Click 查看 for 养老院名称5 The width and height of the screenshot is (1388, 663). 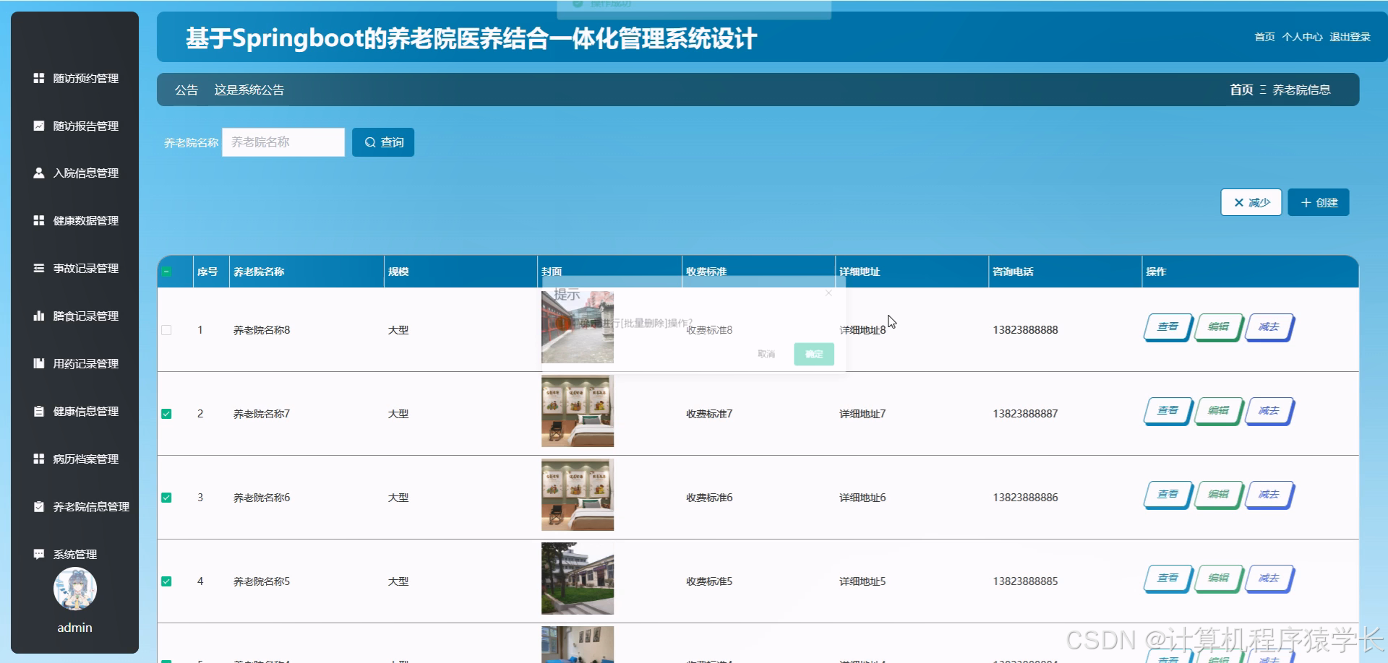point(1168,578)
